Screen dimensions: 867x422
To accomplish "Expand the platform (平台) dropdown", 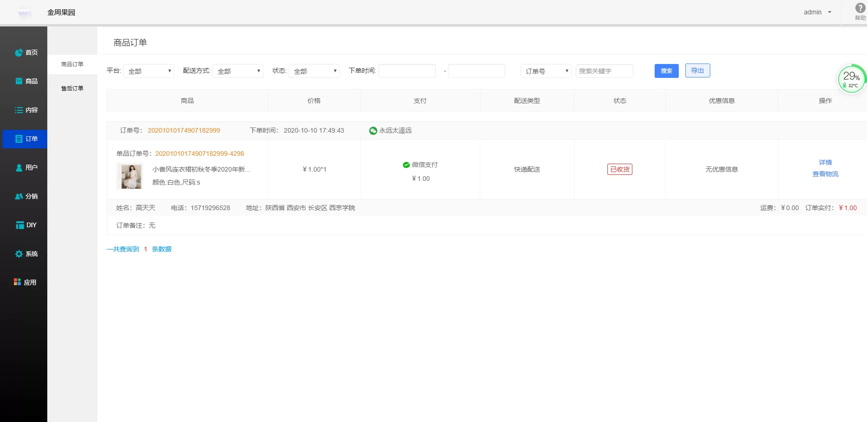I will pyautogui.click(x=149, y=71).
